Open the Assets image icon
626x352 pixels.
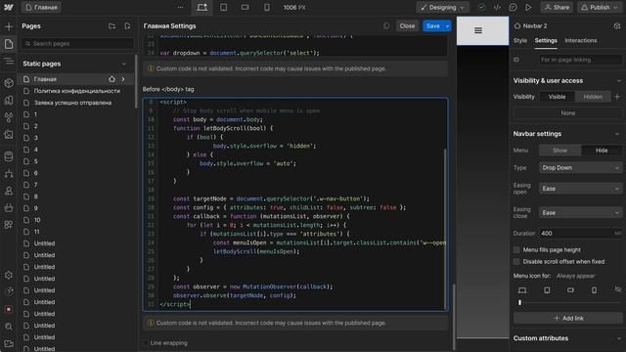[x=9, y=134]
